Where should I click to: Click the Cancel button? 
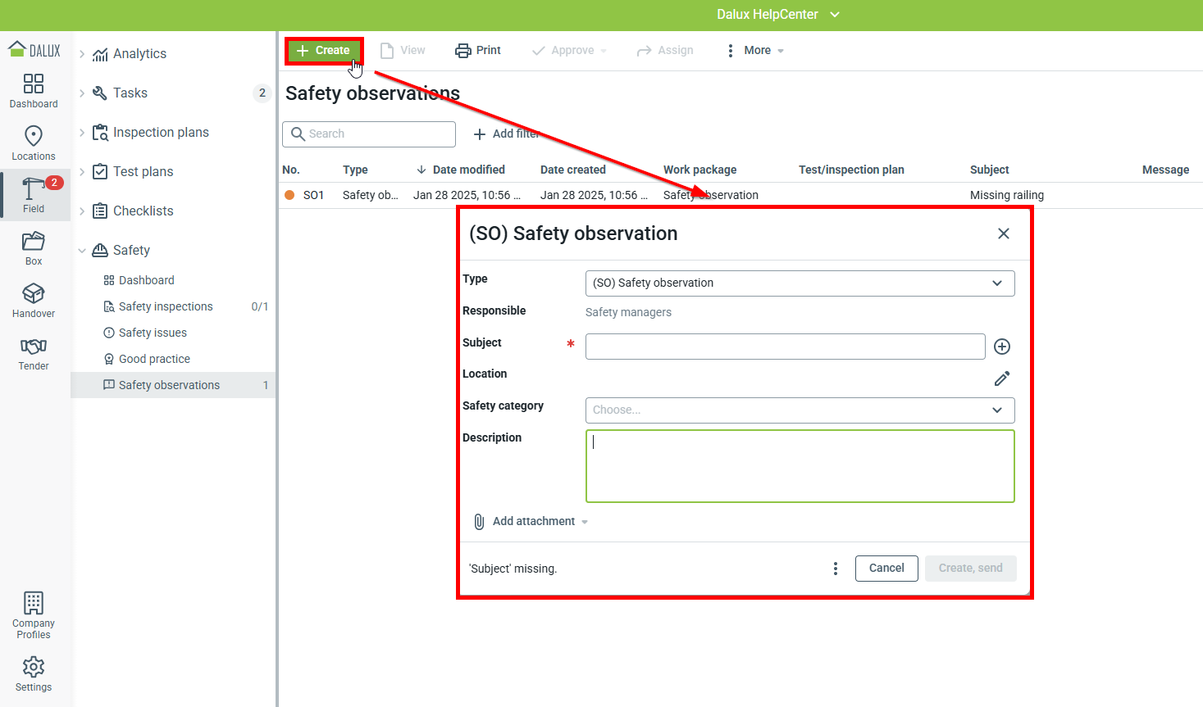[886, 569]
